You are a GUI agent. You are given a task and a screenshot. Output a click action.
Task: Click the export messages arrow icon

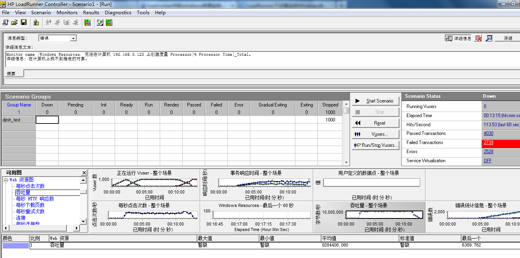[x=489, y=38]
